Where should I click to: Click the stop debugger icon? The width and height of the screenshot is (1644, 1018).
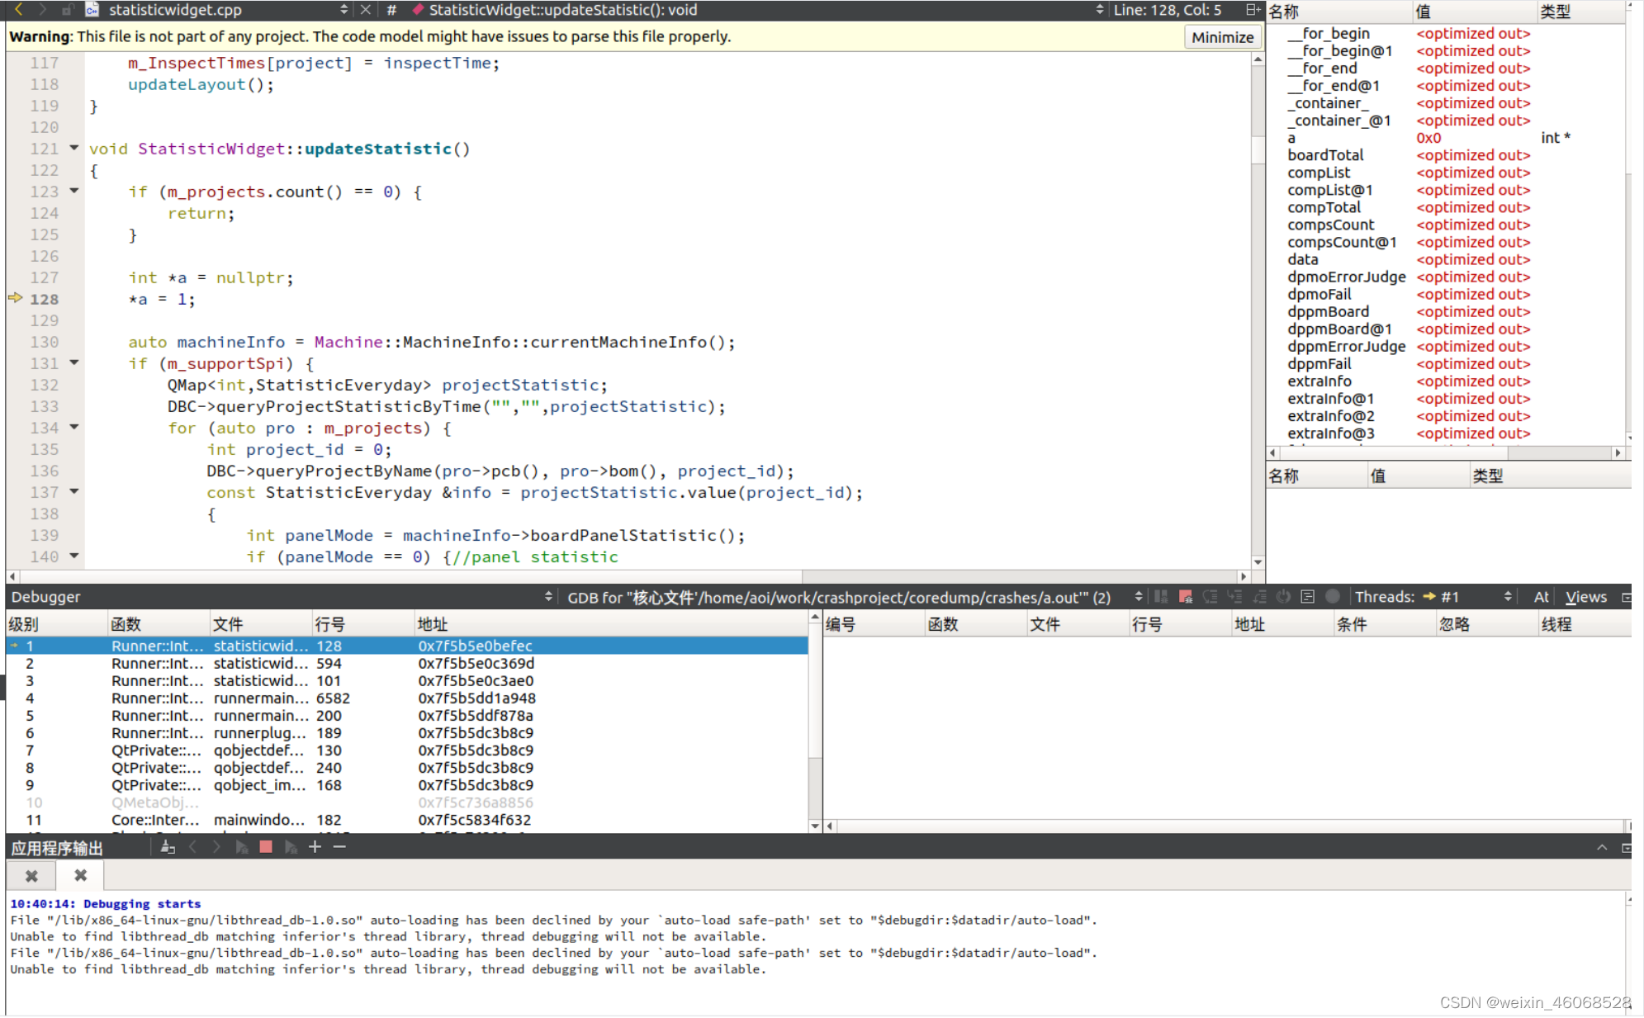1186,597
